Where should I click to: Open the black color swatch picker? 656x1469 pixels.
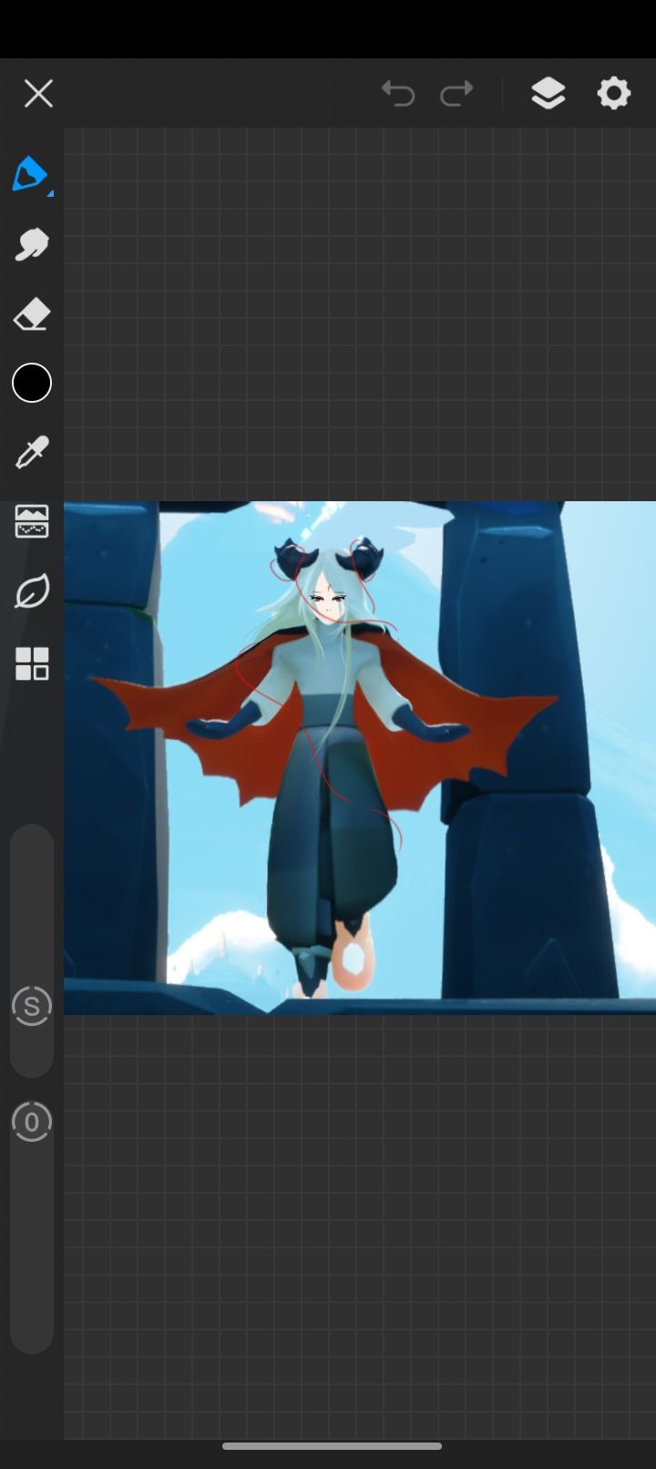point(31,383)
